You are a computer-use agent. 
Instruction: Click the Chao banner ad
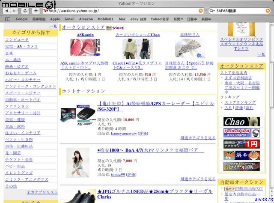tap(241, 122)
